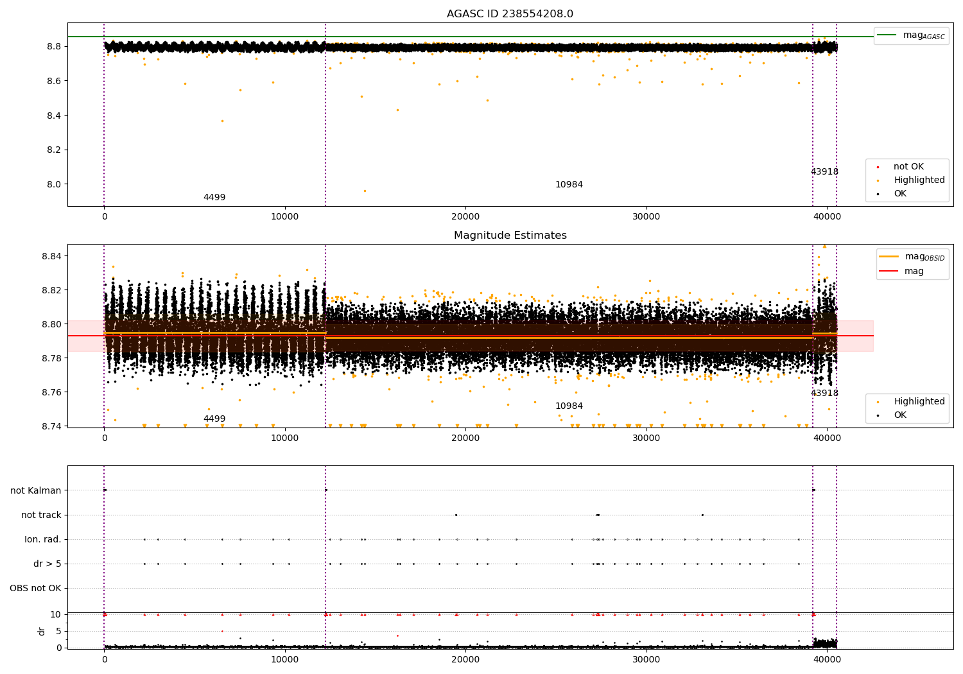Click the 20000 x-tick under bottom plot
The width and height of the screenshot is (963, 674).
click(465, 660)
